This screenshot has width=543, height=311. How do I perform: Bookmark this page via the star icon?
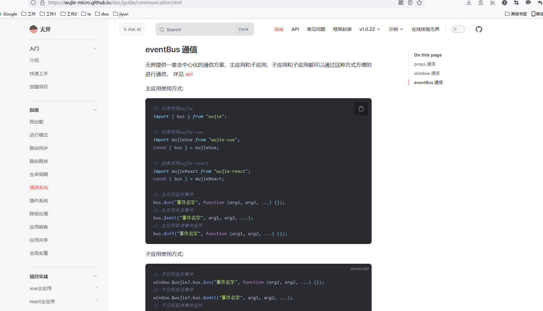tap(419, 3)
